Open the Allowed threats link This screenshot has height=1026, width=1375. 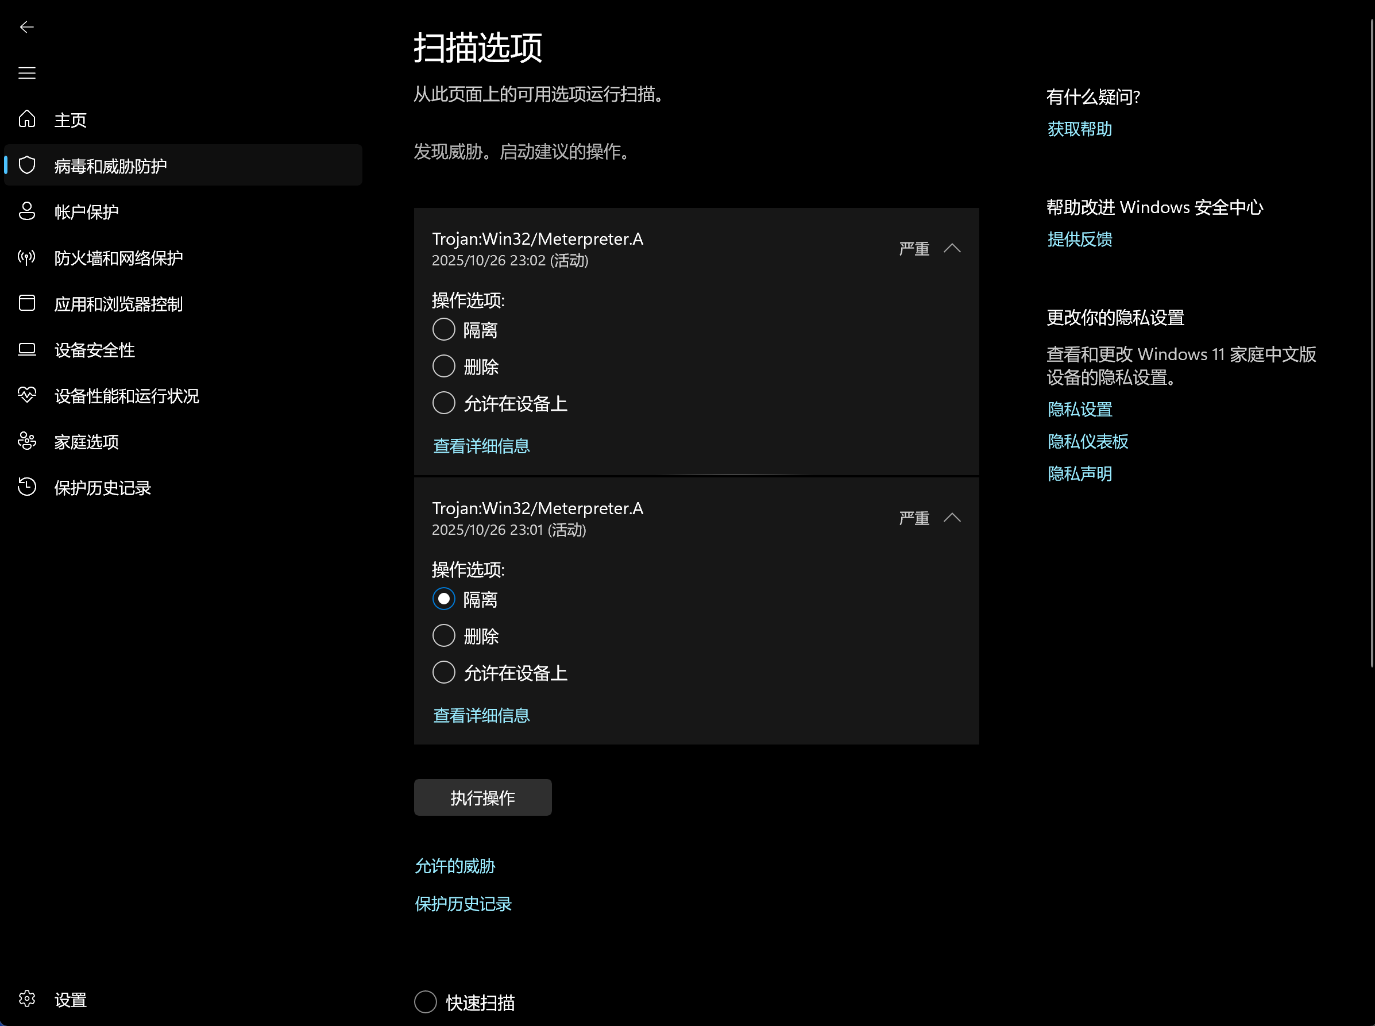[x=455, y=866]
